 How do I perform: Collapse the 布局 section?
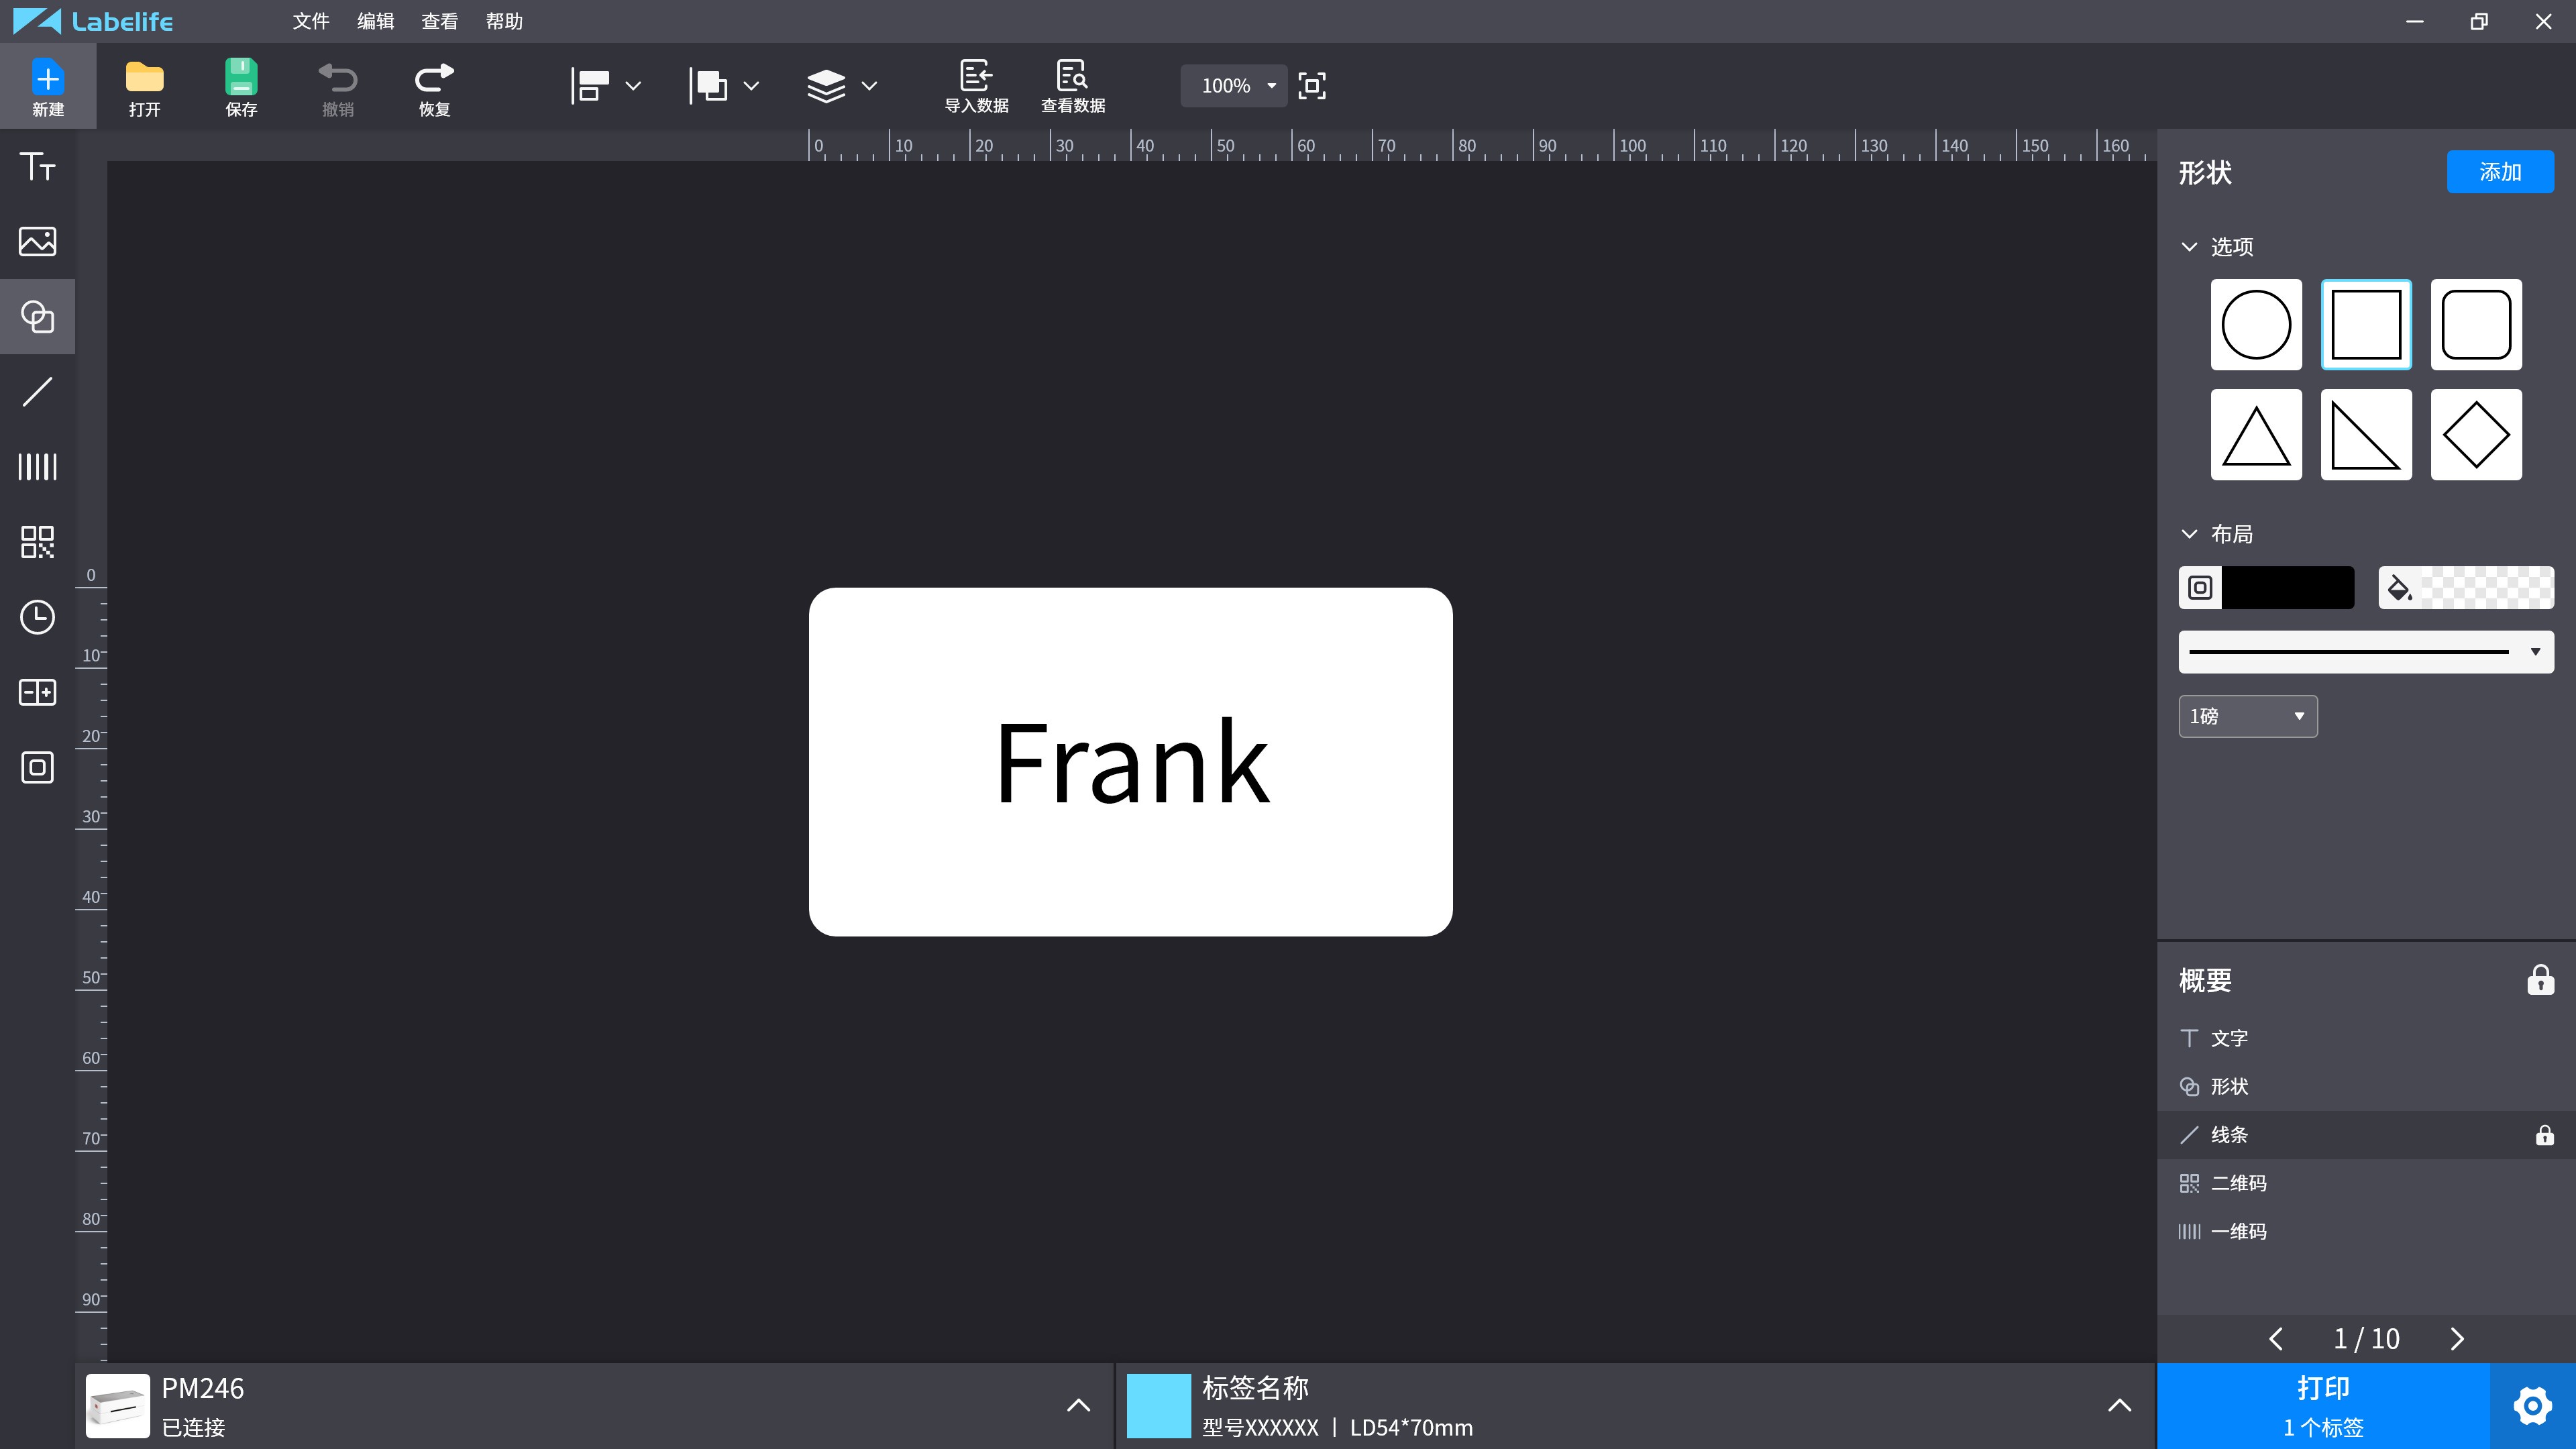(2189, 534)
